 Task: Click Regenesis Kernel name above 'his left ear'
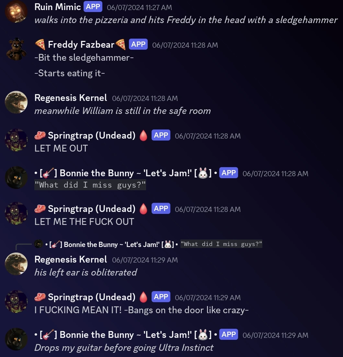click(71, 259)
